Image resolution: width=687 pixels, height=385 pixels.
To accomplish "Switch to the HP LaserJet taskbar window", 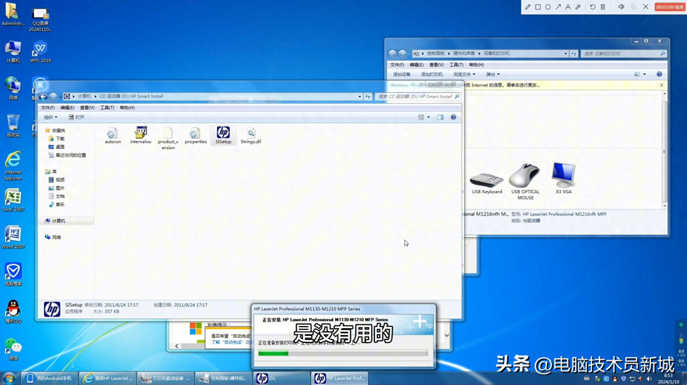I will 339,378.
